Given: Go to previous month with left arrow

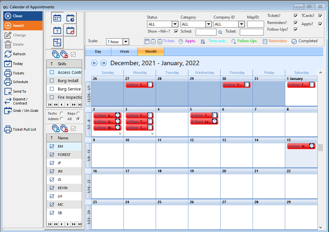Looking at the screenshot, I should click(x=94, y=63).
